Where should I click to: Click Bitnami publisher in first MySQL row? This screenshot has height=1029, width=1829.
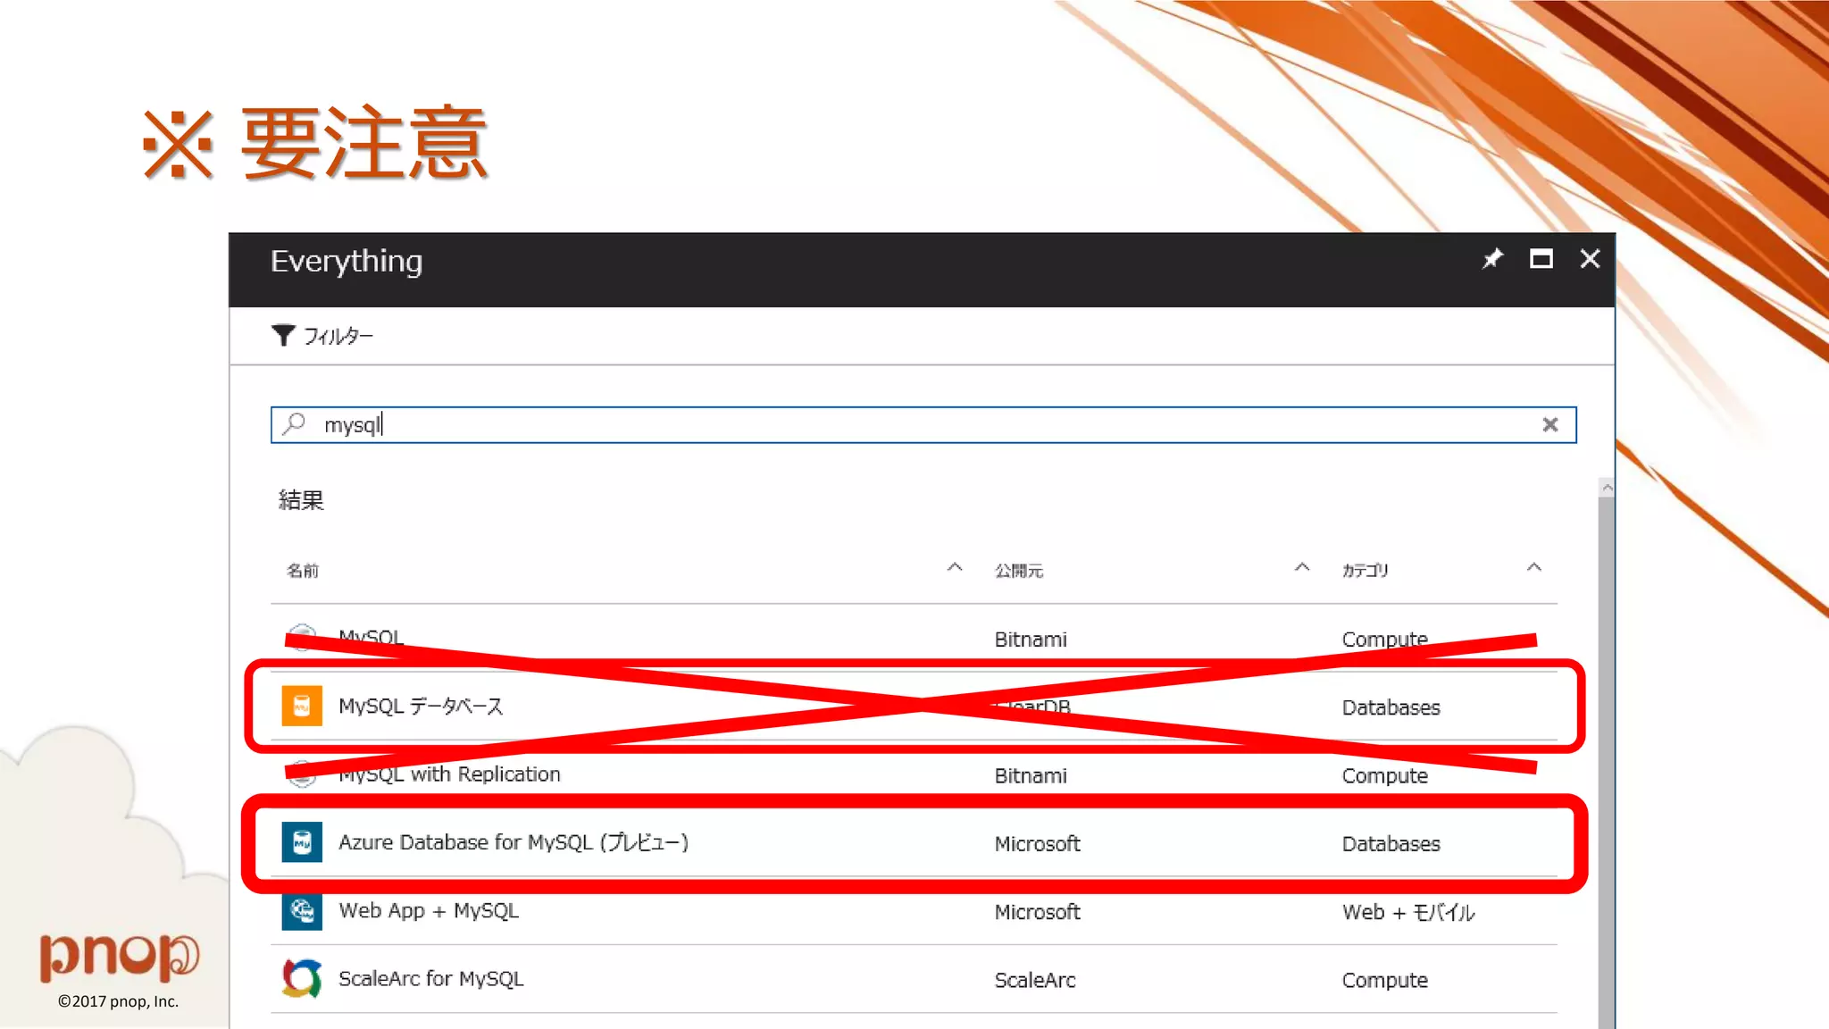[1031, 639]
